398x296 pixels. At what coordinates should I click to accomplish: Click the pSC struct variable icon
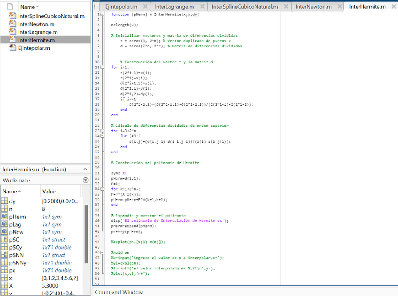[x=4, y=240]
